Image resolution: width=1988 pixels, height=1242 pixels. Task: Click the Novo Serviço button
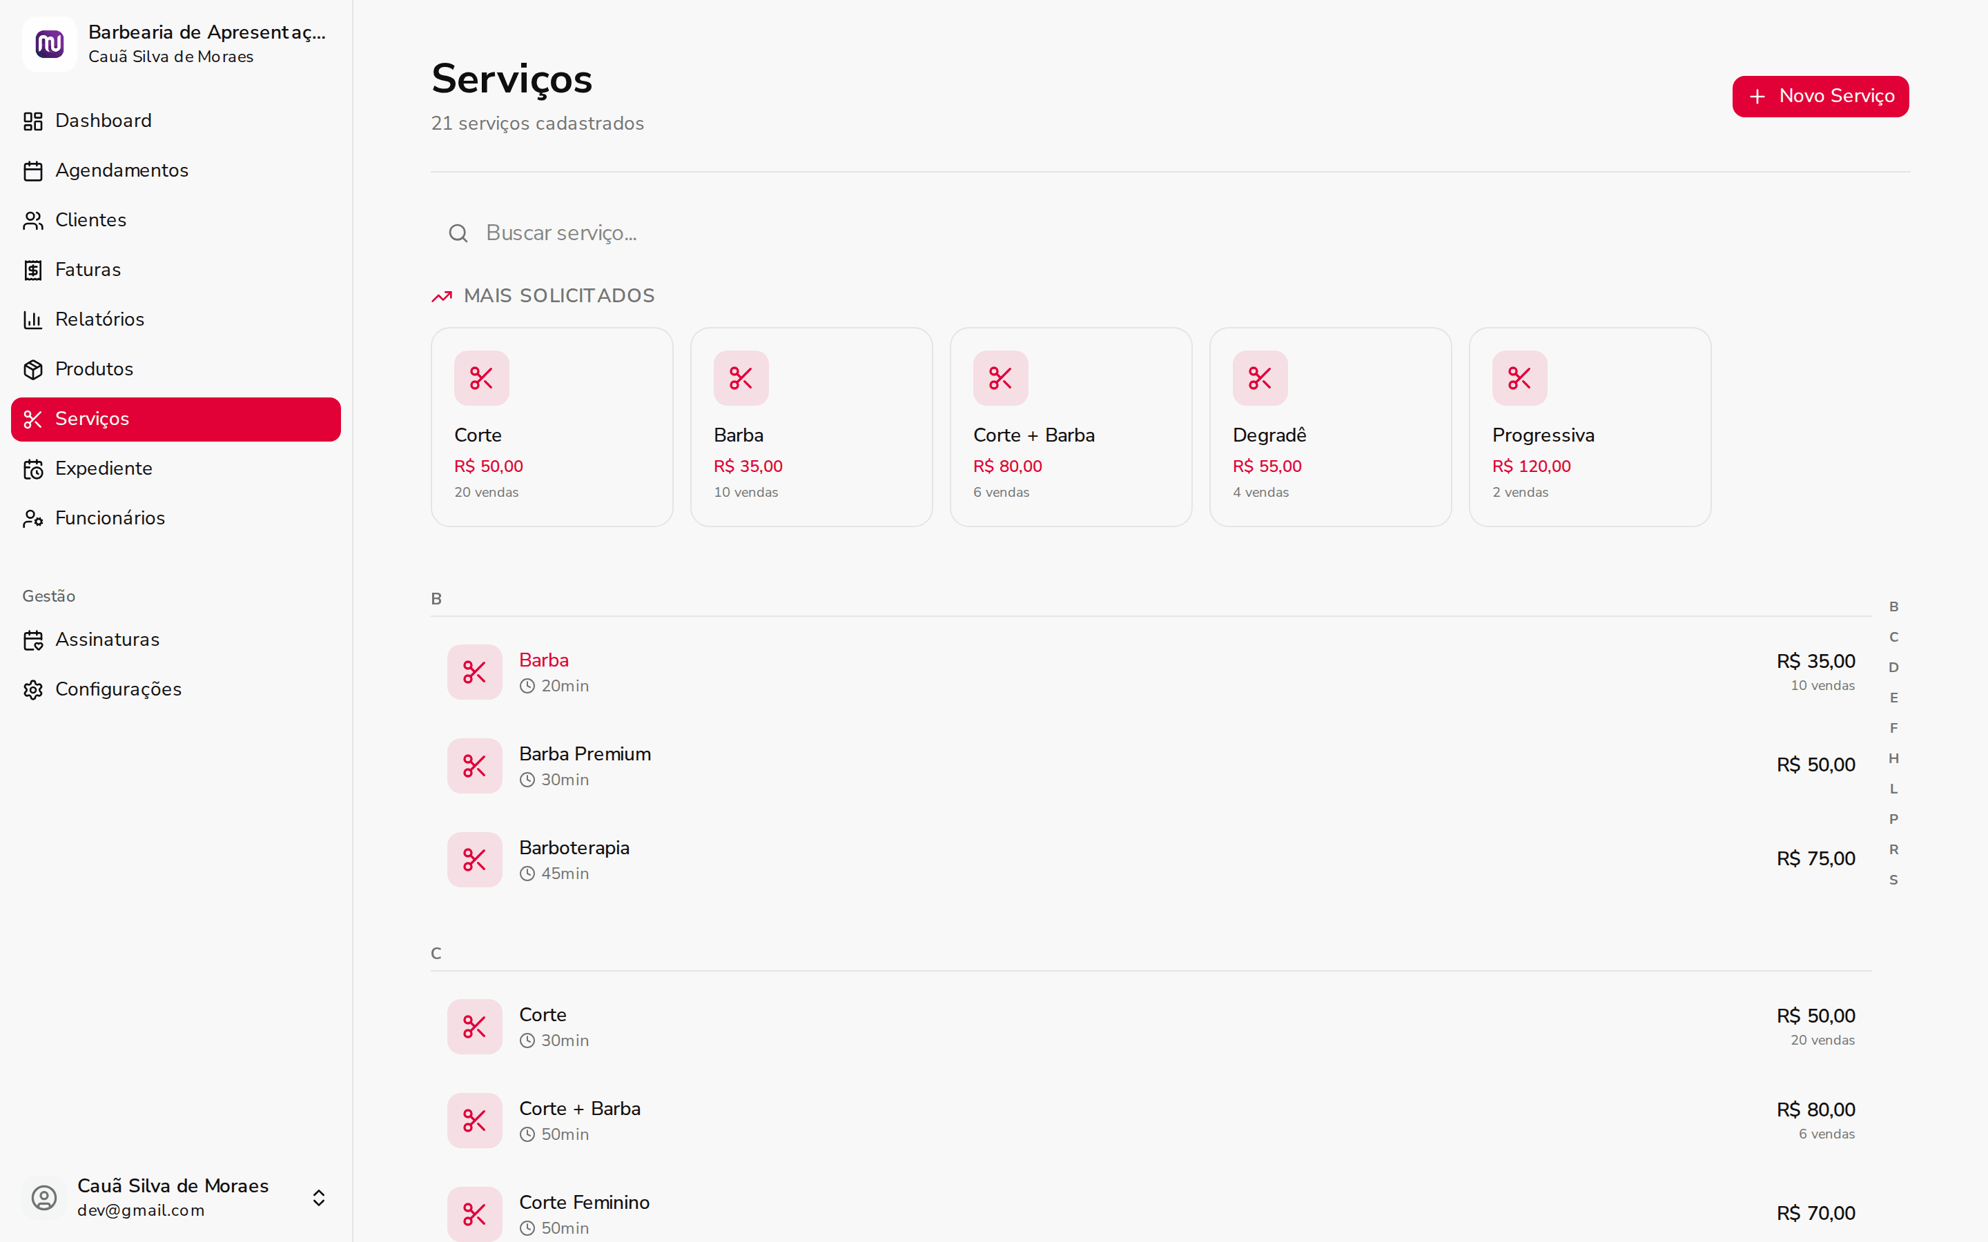(1820, 97)
